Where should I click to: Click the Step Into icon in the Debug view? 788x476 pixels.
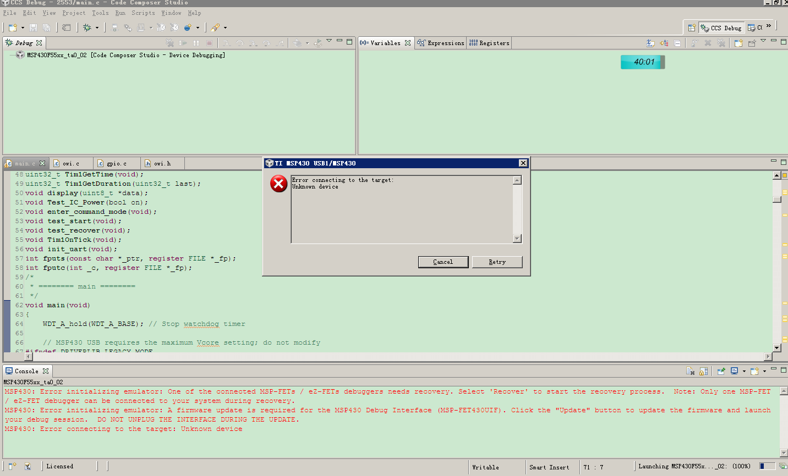[x=226, y=43]
